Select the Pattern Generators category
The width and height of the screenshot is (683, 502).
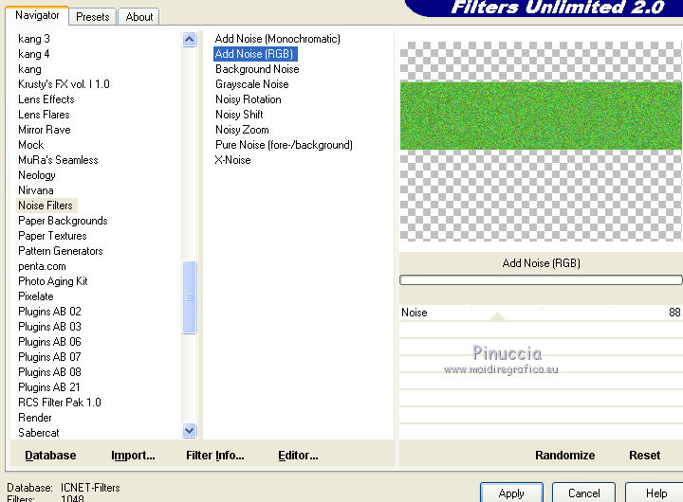click(60, 251)
